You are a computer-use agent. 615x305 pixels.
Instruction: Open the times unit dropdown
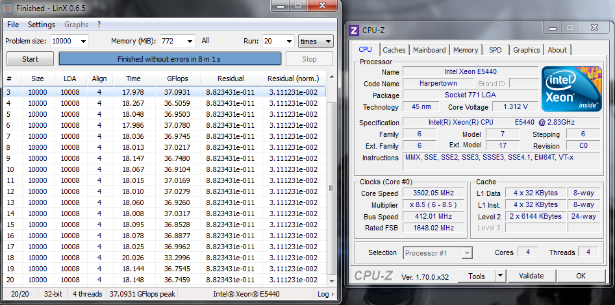[x=316, y=41]
